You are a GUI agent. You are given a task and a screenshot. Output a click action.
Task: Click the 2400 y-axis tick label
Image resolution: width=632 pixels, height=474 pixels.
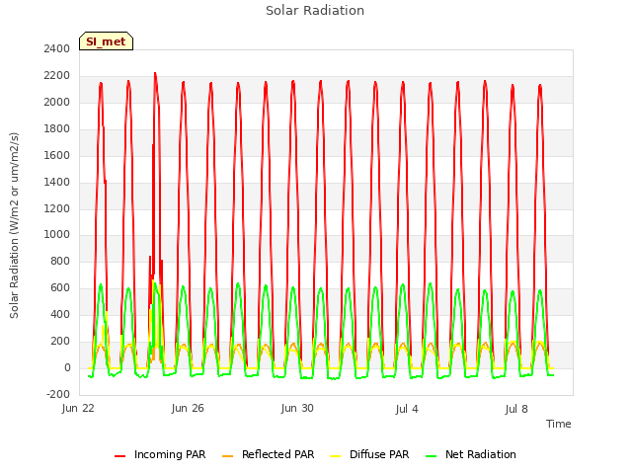(x=57, y=48)
